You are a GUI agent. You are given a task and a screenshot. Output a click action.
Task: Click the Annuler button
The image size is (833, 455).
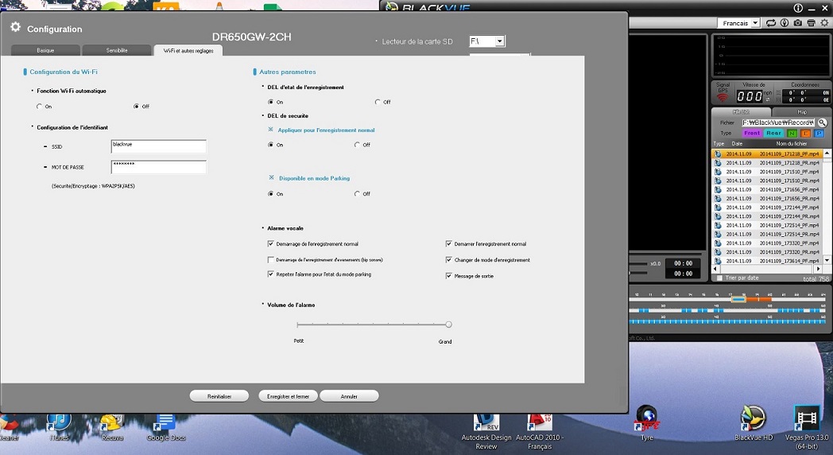tap(349, 396)
